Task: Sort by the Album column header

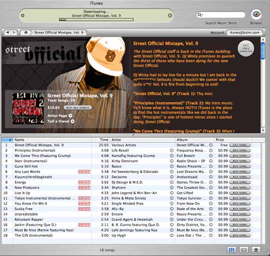Action: 194,140
